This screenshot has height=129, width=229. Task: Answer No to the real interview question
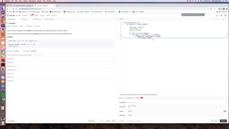coord(39,55)
